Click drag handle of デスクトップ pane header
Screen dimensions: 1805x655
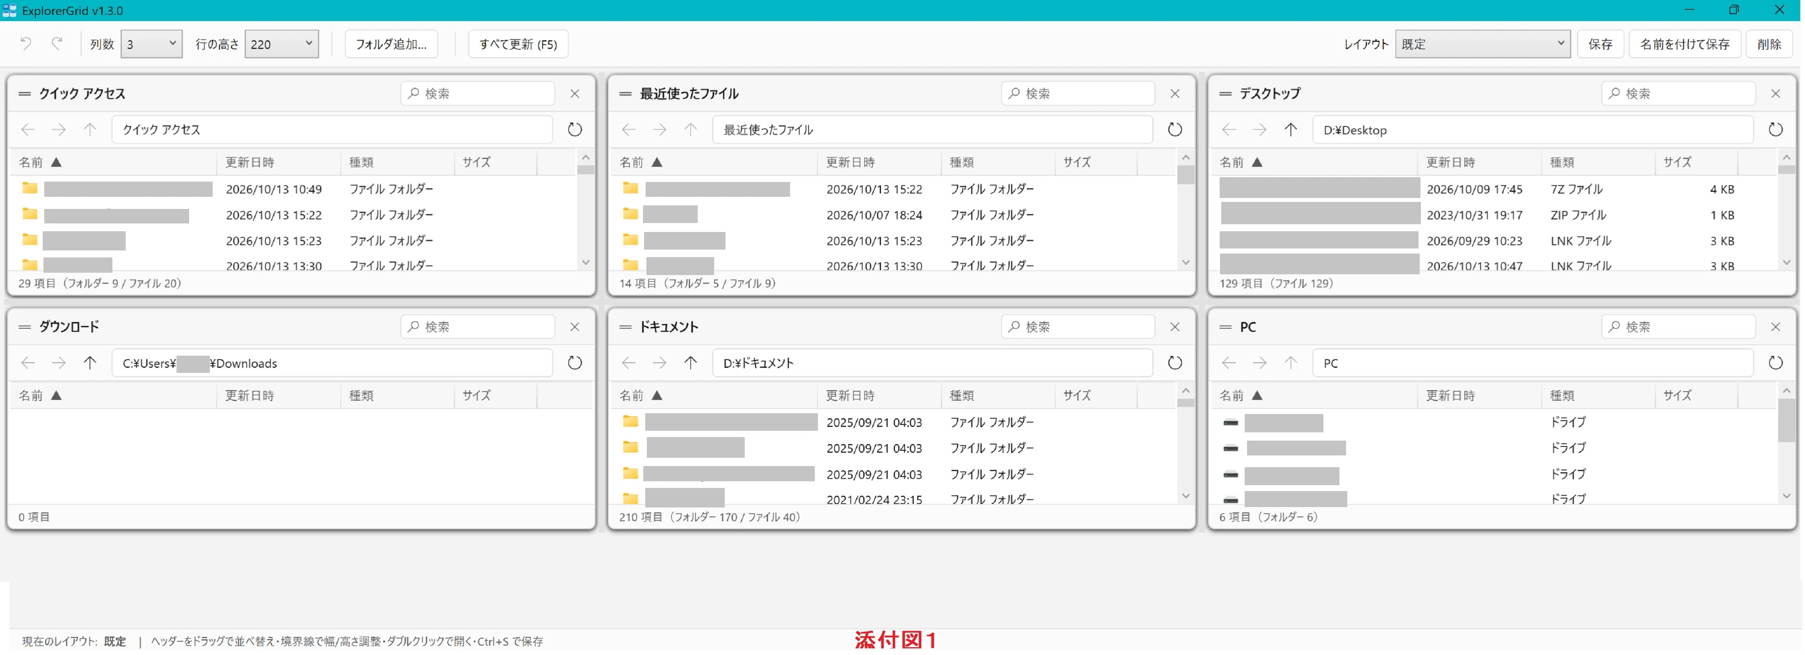tap(1226, 93)
